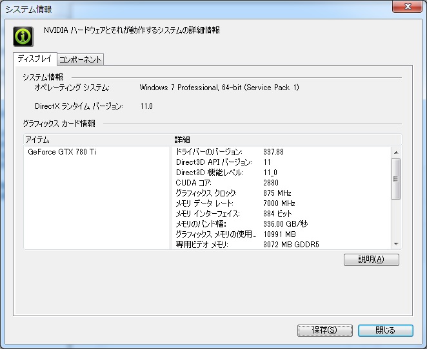Screen dimensions: 427x349
Task: Click the CUDA コア label
Action: coord(194,183)
